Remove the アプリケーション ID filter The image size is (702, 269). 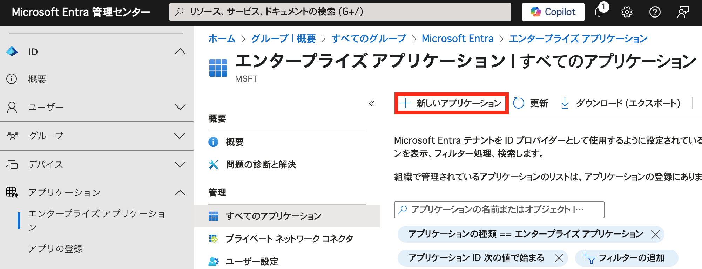click(x=559, y=258)
